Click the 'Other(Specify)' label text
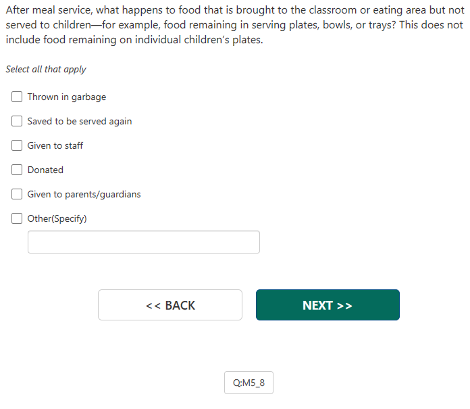 (57, 218)
